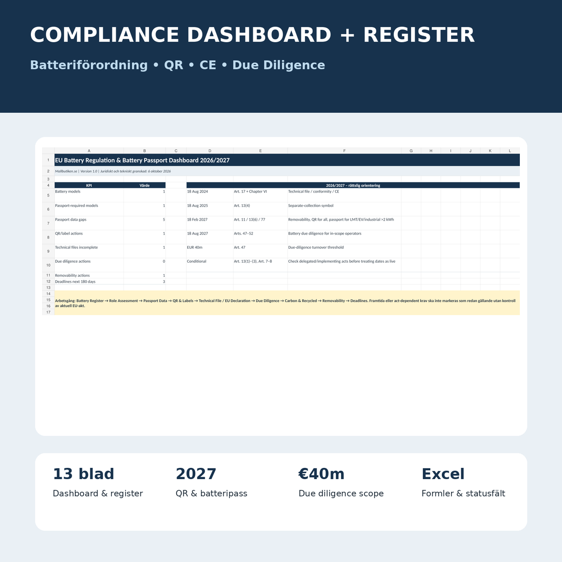This screenshot has width=562, height=562.
Task: Click the 'QR & batteripass' caption
Action: pyautogui.click(x=211, y=494)
